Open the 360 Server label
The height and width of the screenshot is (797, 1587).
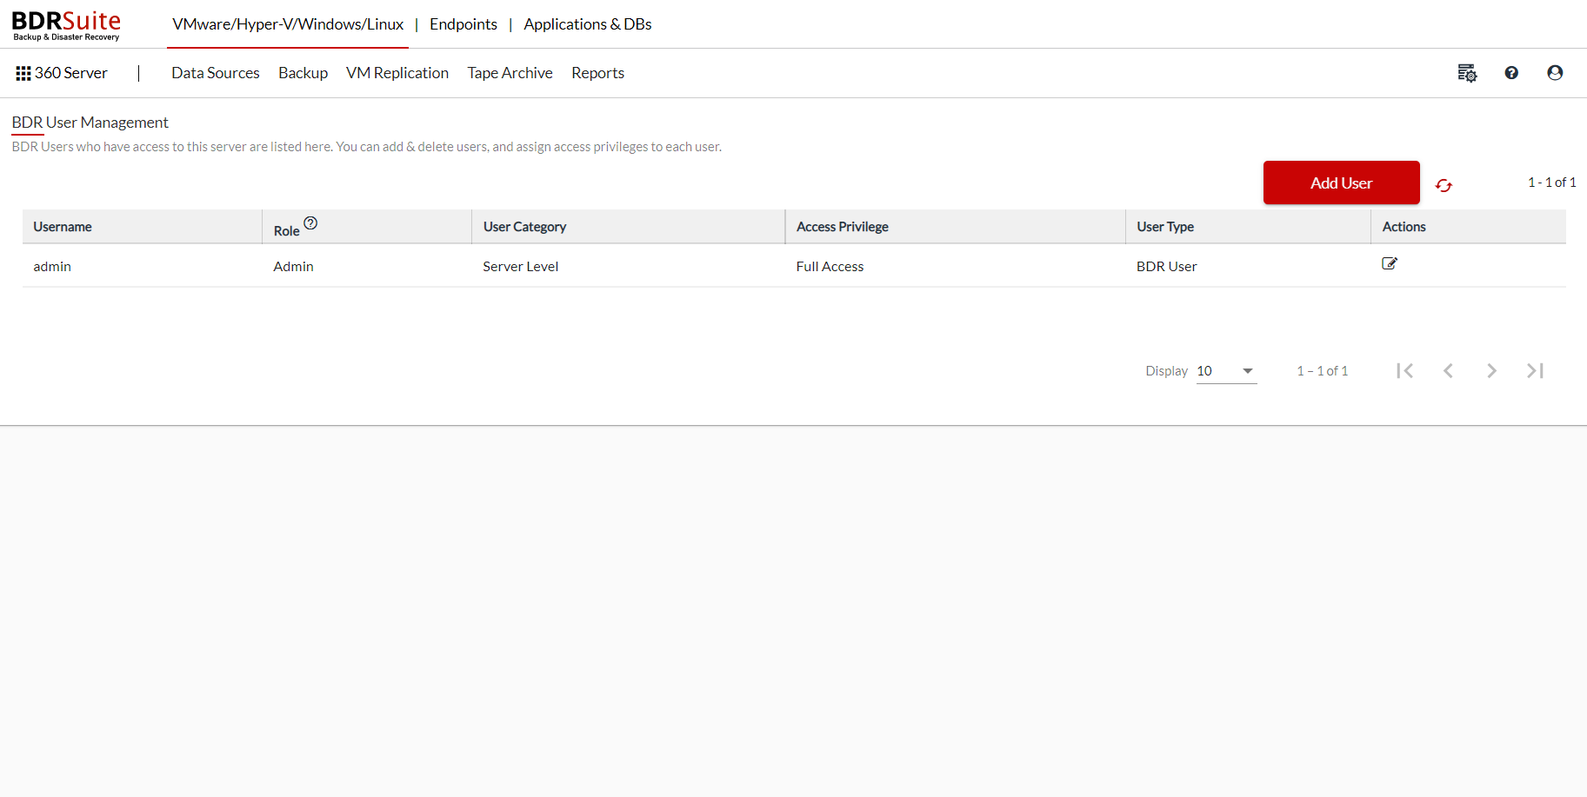71,73
